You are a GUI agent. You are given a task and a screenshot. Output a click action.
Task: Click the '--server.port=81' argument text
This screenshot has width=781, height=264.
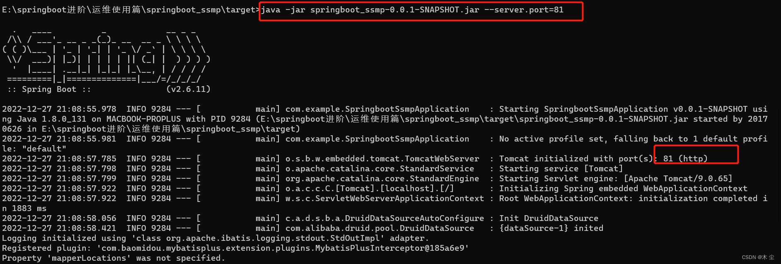(524, 10)
